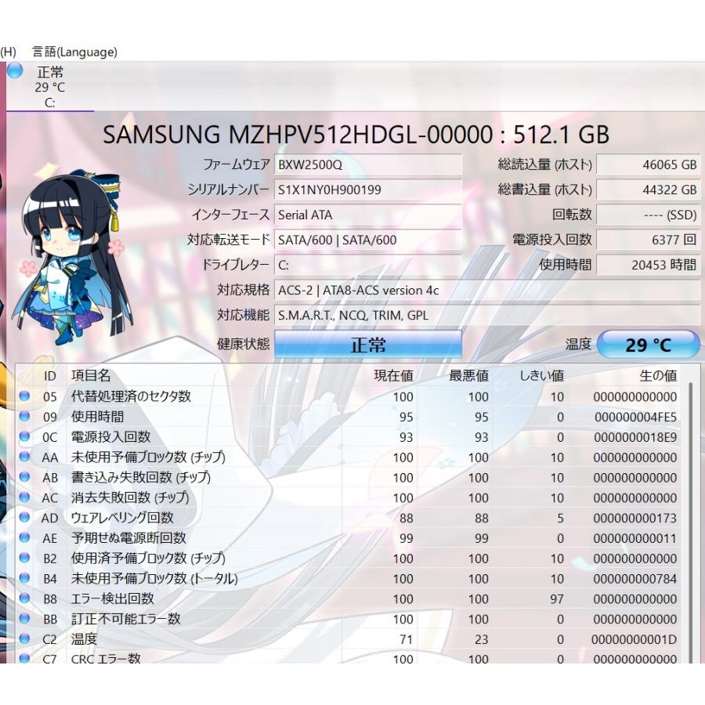Click raw value 000000000173

coord(634,519)
